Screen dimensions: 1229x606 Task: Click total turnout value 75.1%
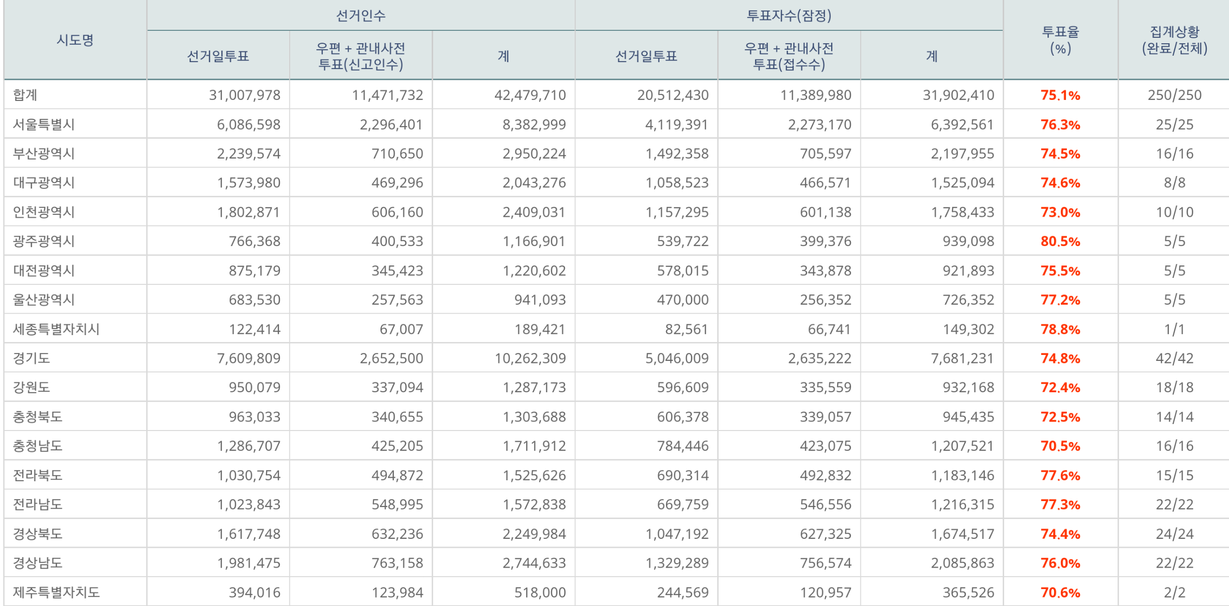tap(1060, 95)
